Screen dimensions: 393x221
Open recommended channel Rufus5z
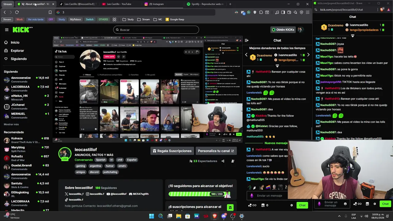click(x=26, y=158)
